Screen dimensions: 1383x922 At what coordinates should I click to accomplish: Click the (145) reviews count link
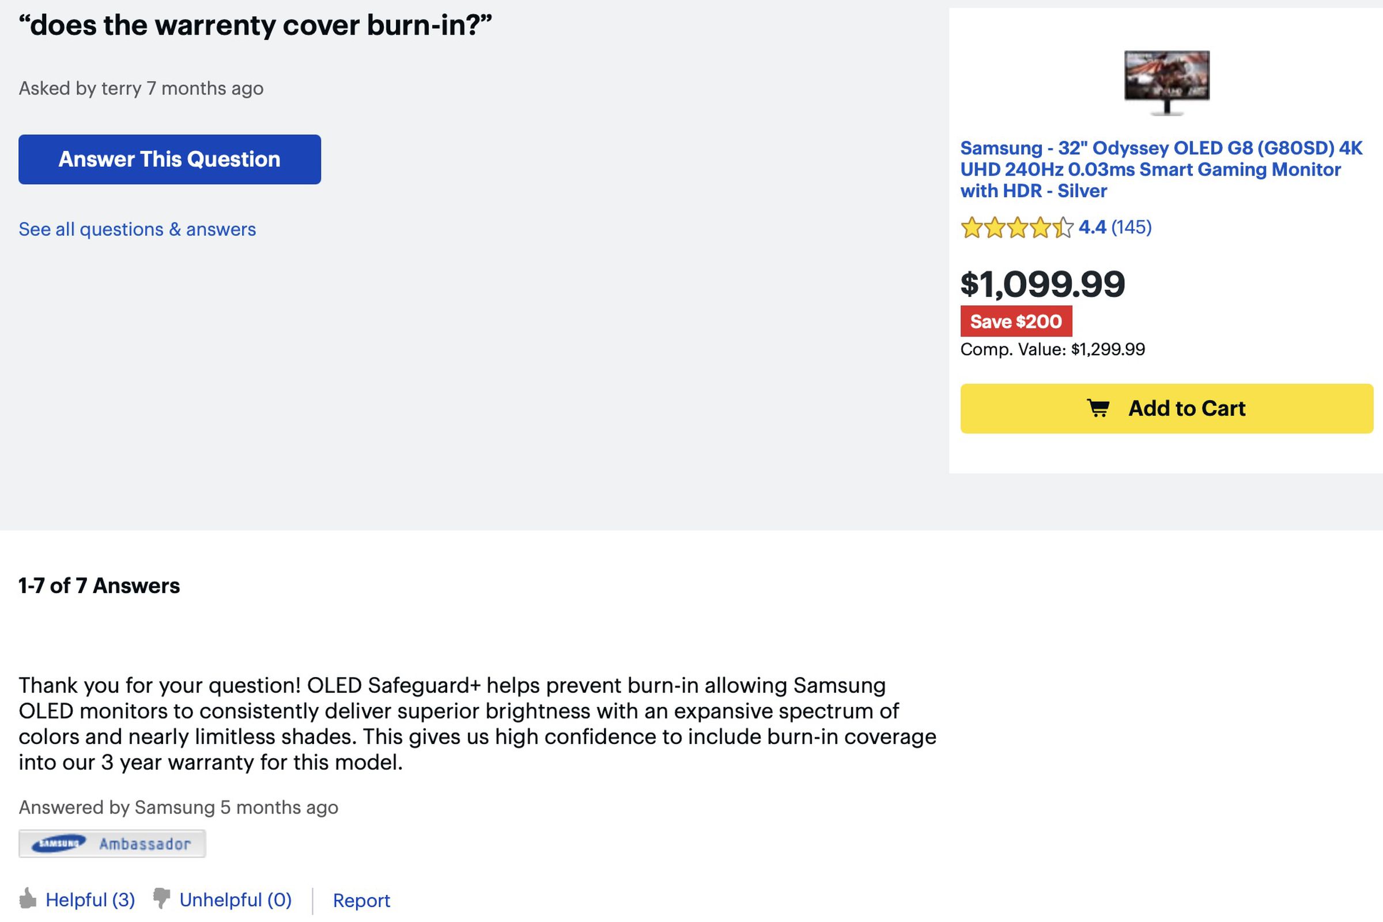[x=1131, y=228]
